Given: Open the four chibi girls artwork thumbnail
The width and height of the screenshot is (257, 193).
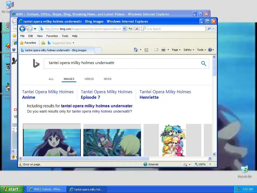Looking at the screenshot, I should tap(172, 140).
